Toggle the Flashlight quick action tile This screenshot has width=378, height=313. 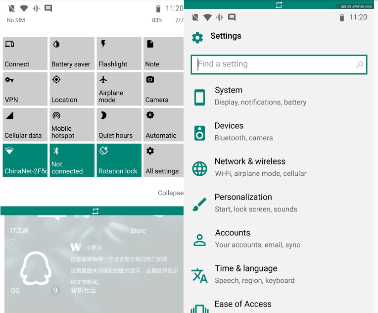point(119,53)
